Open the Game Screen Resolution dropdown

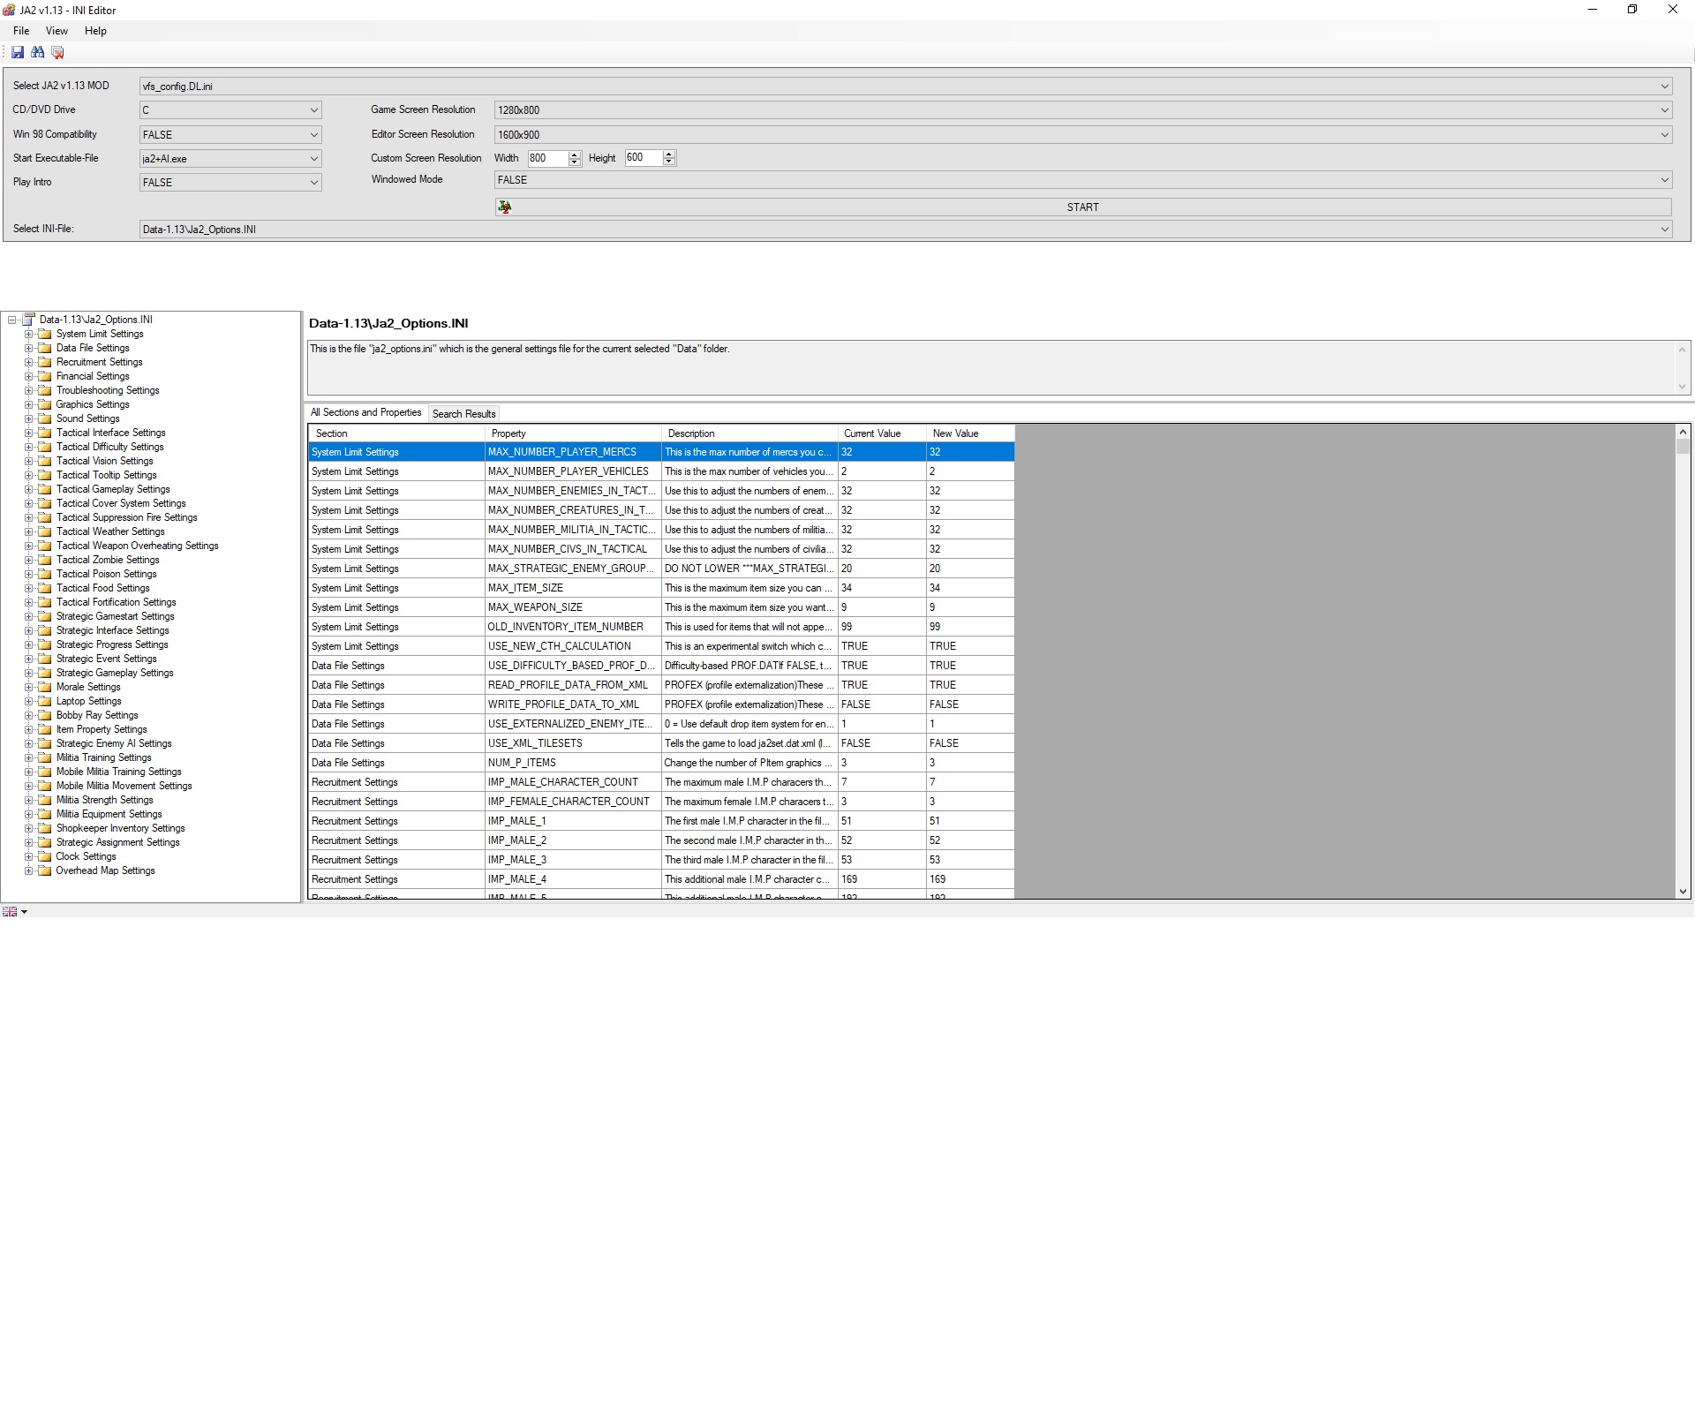point(1083,110)
